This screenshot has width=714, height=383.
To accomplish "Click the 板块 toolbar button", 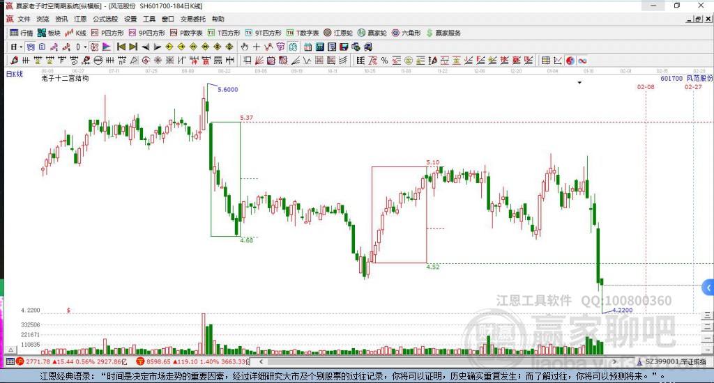I will (x=49, y=33).
